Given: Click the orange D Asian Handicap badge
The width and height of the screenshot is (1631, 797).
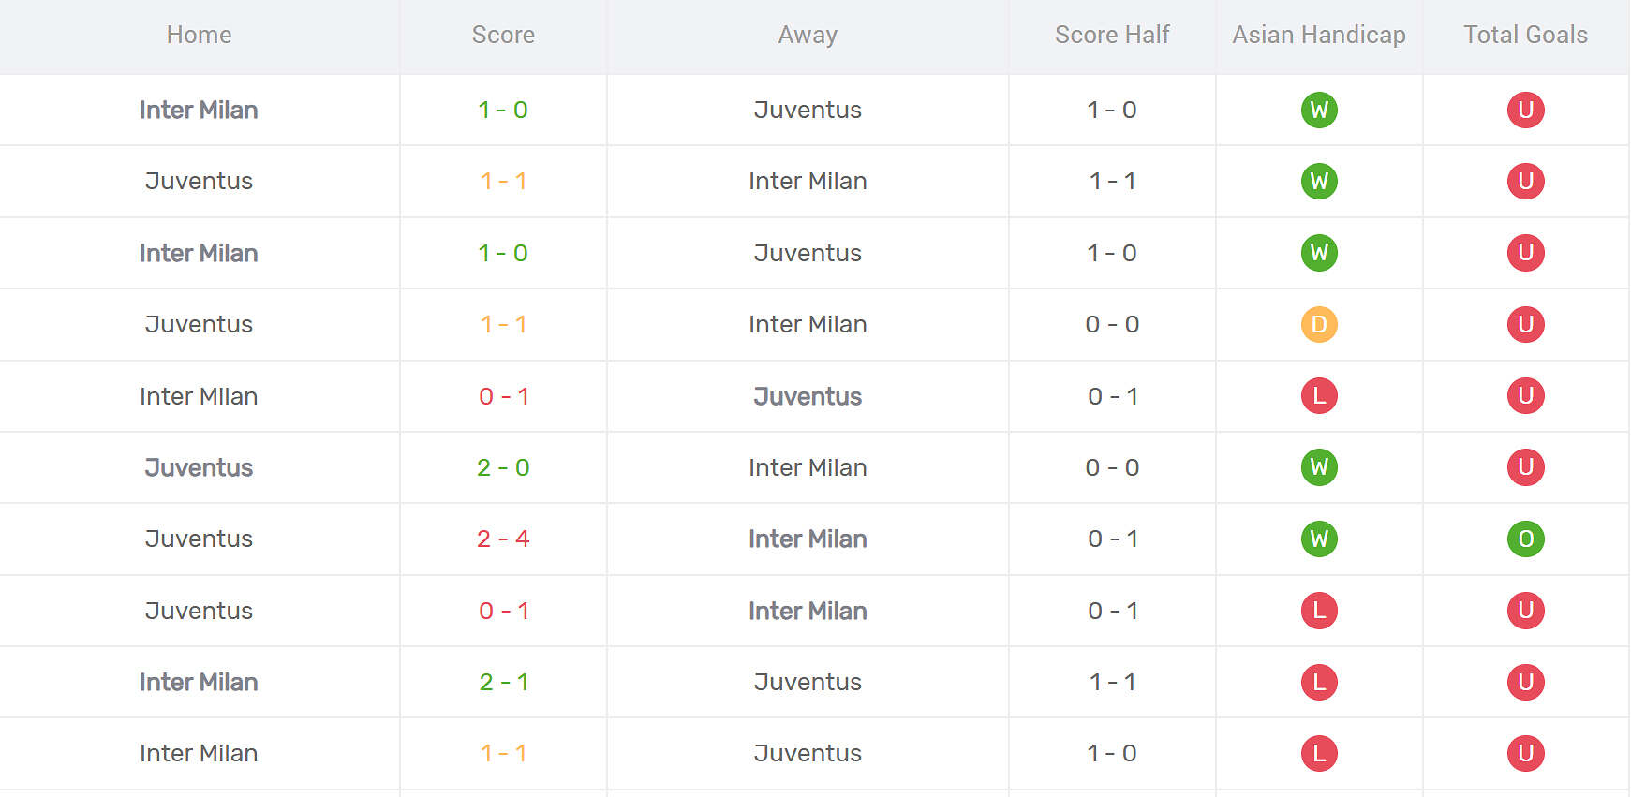Looking at the screenshot, I should (1319, 325).
